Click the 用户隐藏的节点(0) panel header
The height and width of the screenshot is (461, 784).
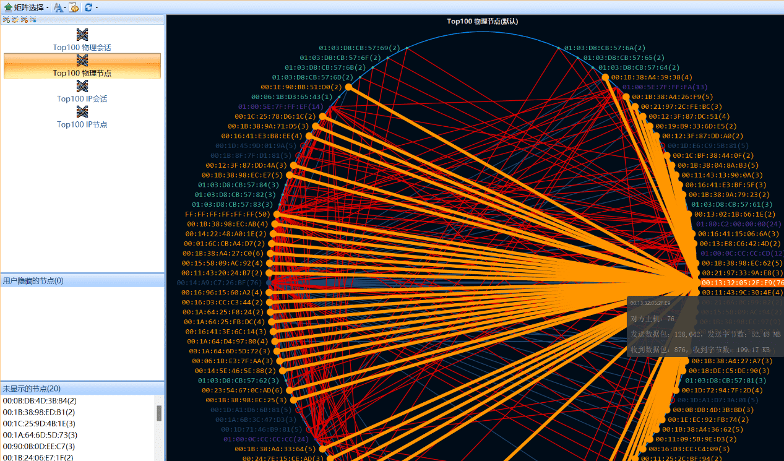click(82, 281)
